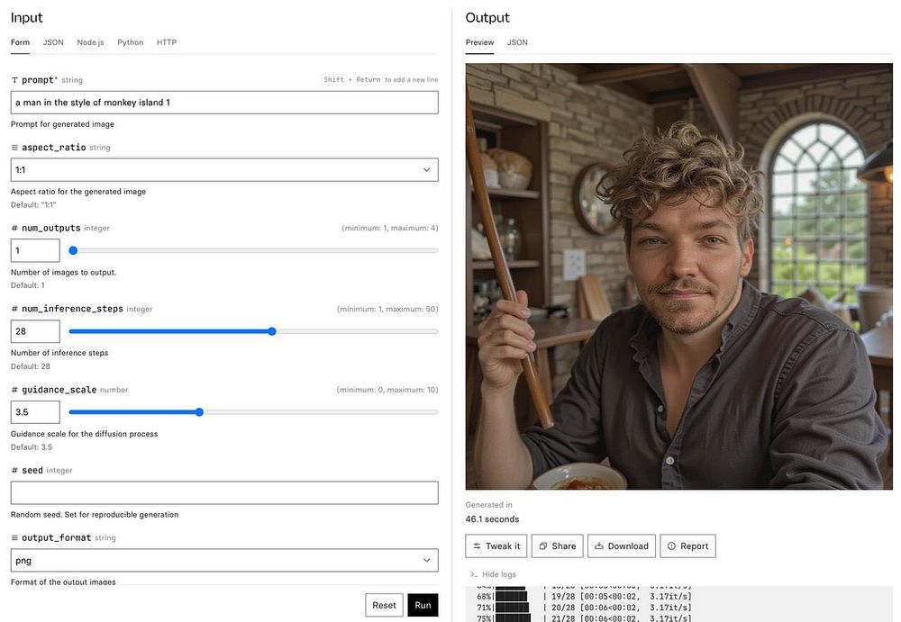The image size is (901, 622).
Task: Collapse the logs with Hide logs
Action: coord(493,574)
